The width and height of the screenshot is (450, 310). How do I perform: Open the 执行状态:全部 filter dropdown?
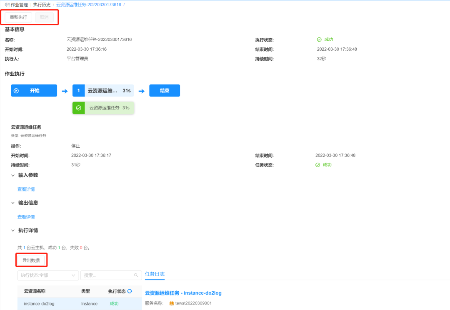pyautogui.click(x=48, y=275)
